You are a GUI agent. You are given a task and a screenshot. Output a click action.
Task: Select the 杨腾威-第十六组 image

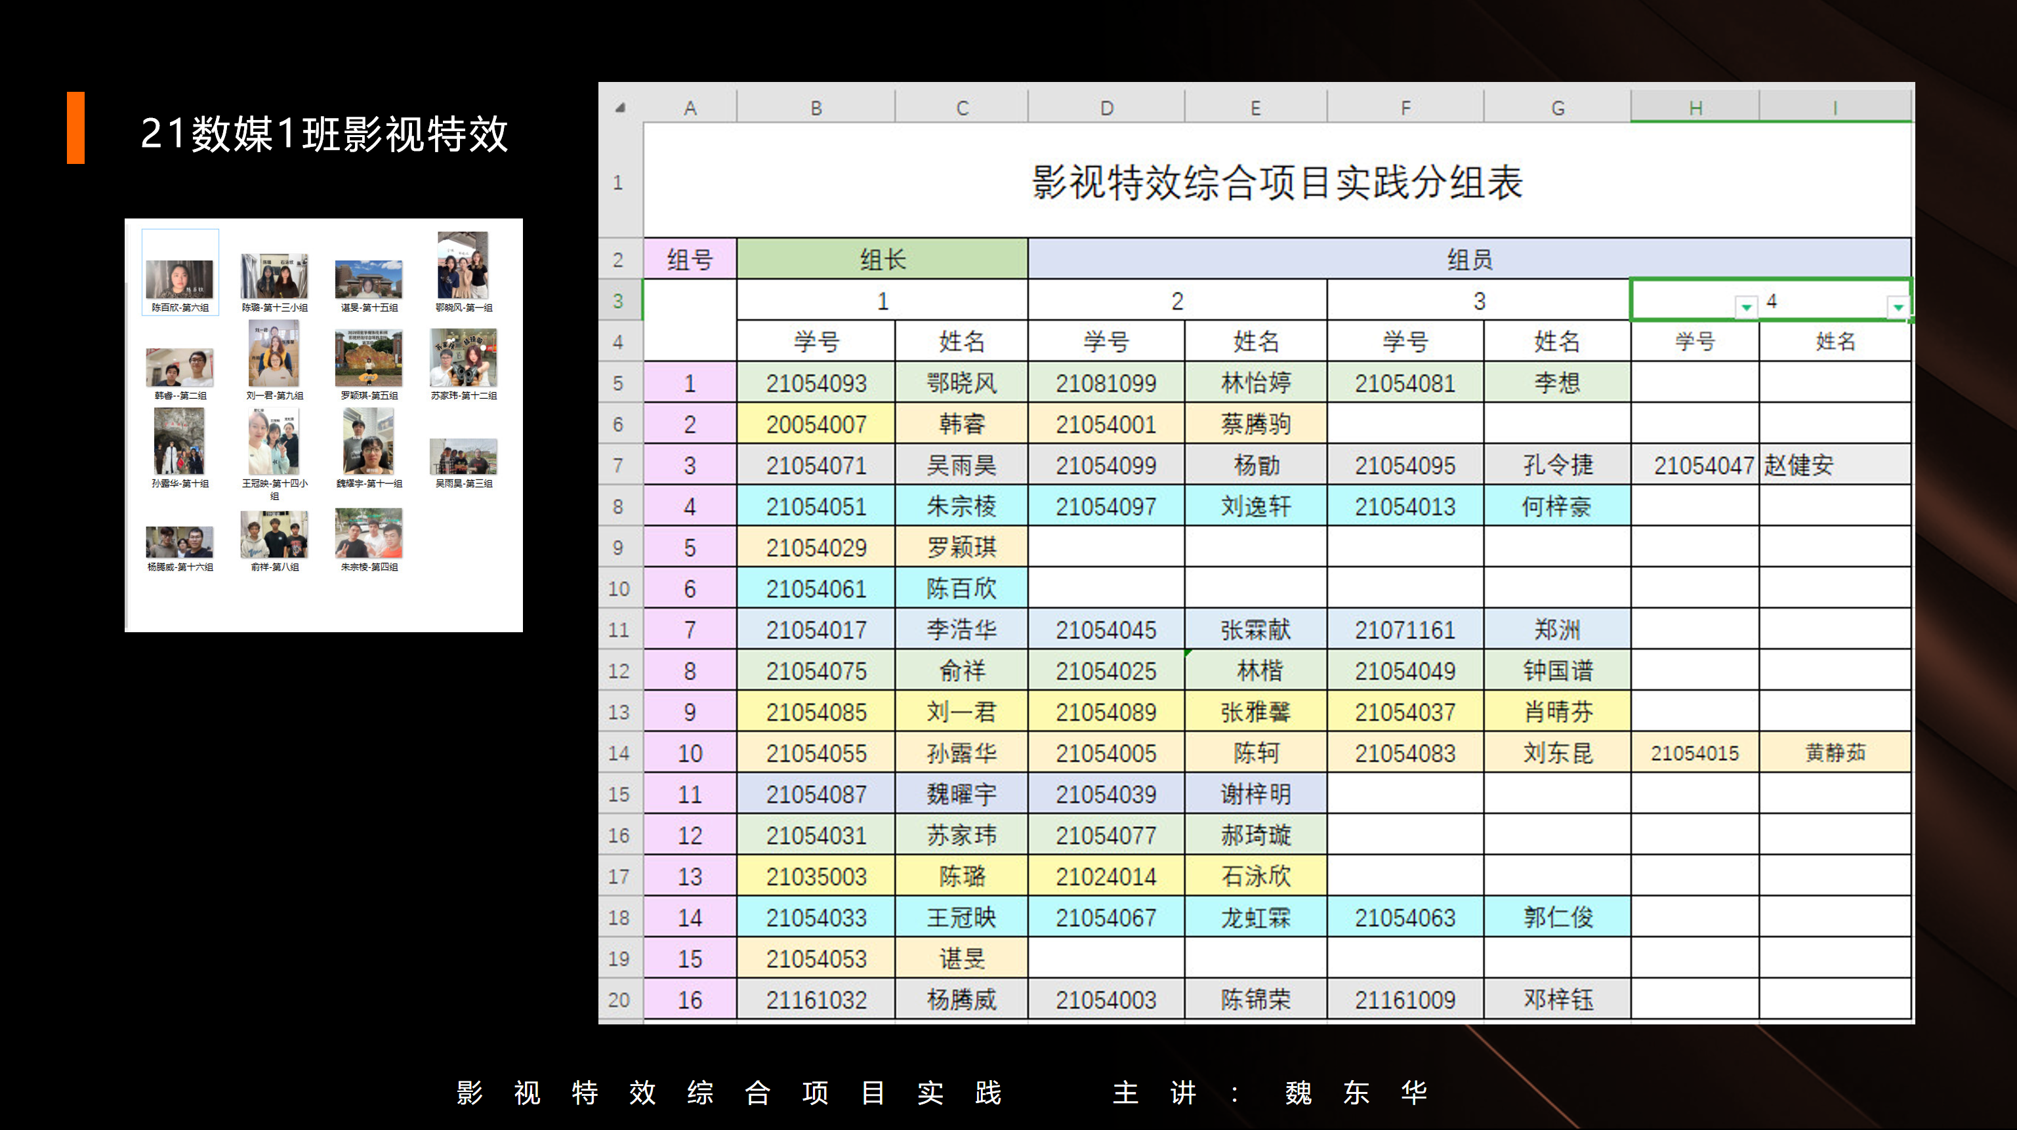click(180, 542)
